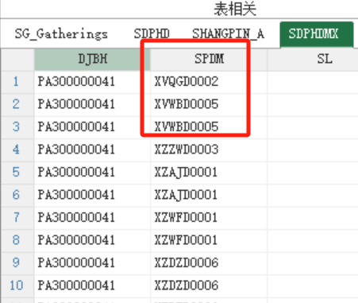358x303 pixels.
Task: Select the SL column header
Action: coord(313,59)
